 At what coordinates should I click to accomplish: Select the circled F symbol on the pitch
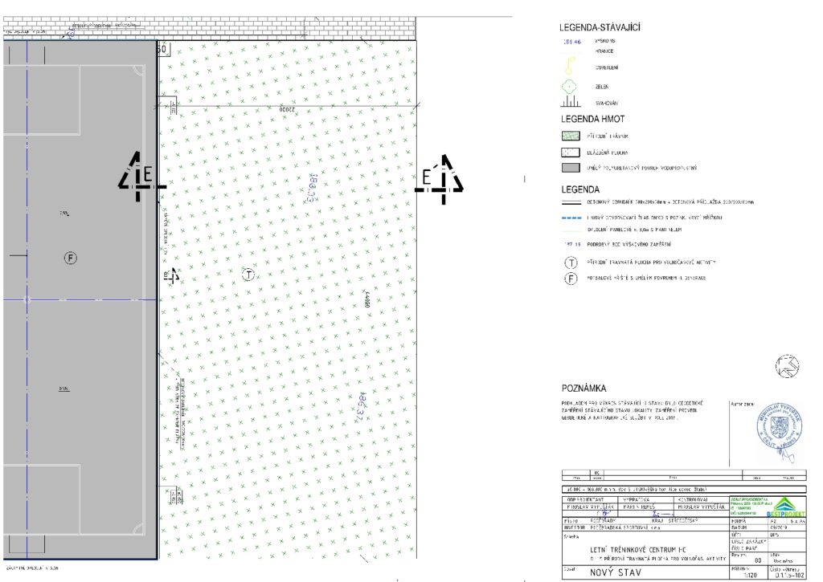71,258
